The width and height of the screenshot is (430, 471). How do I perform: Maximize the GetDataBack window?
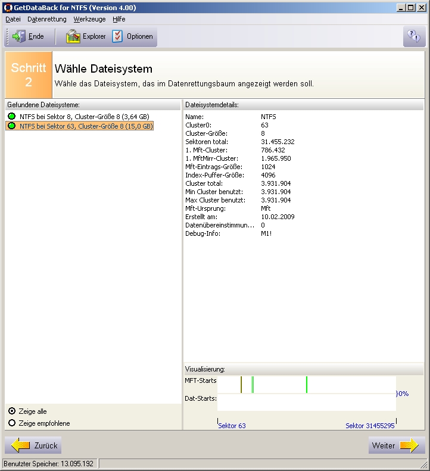click(410, 8)
